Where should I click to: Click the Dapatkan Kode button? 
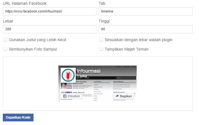18,117
